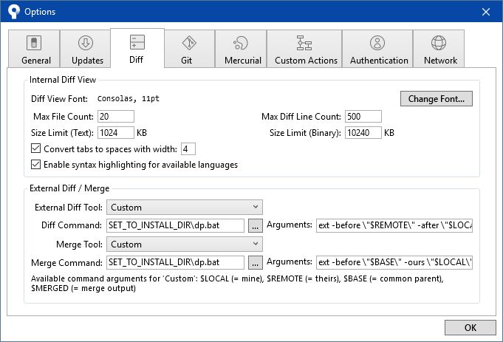Click the 'Consolas, 11pt' font text

(x=129, y=98)
